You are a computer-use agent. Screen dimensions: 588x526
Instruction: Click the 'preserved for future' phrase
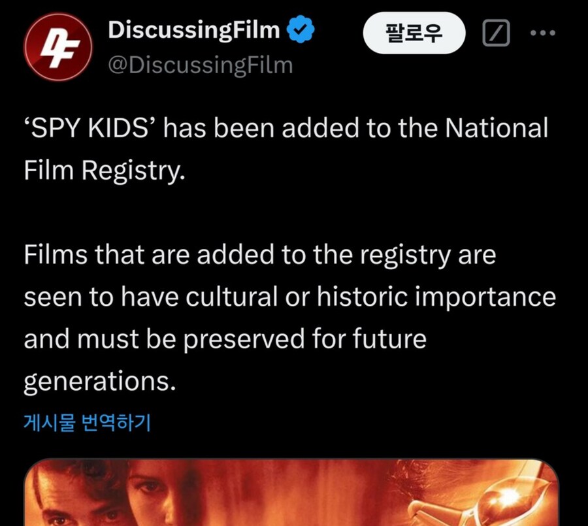305,340
